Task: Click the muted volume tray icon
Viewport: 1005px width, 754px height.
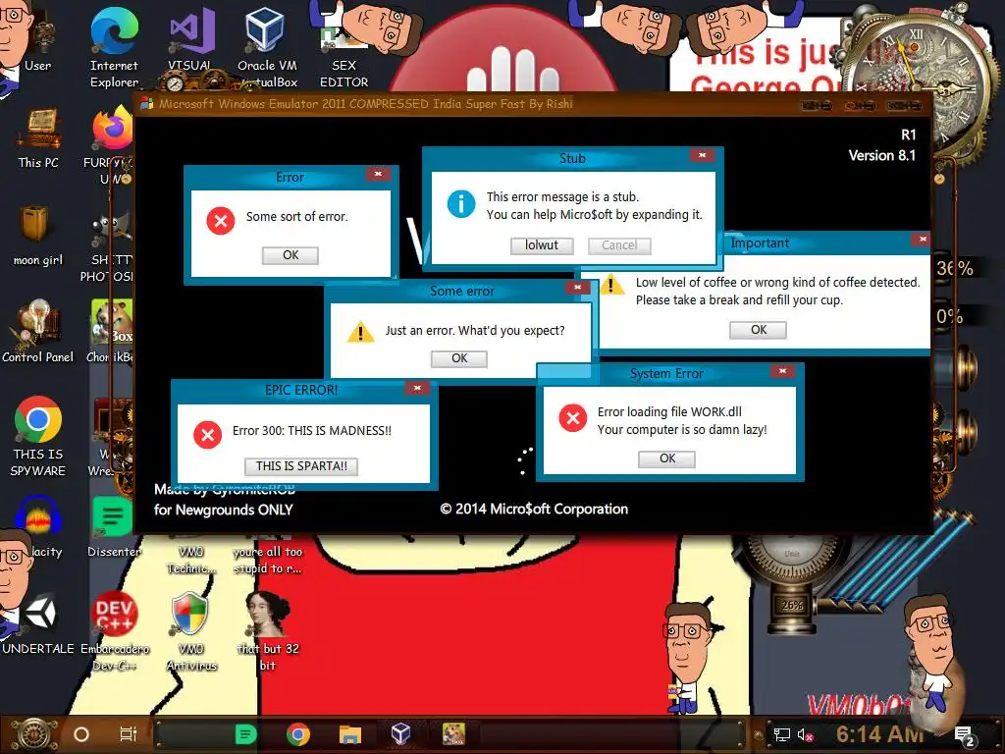Action: (806, 735)
